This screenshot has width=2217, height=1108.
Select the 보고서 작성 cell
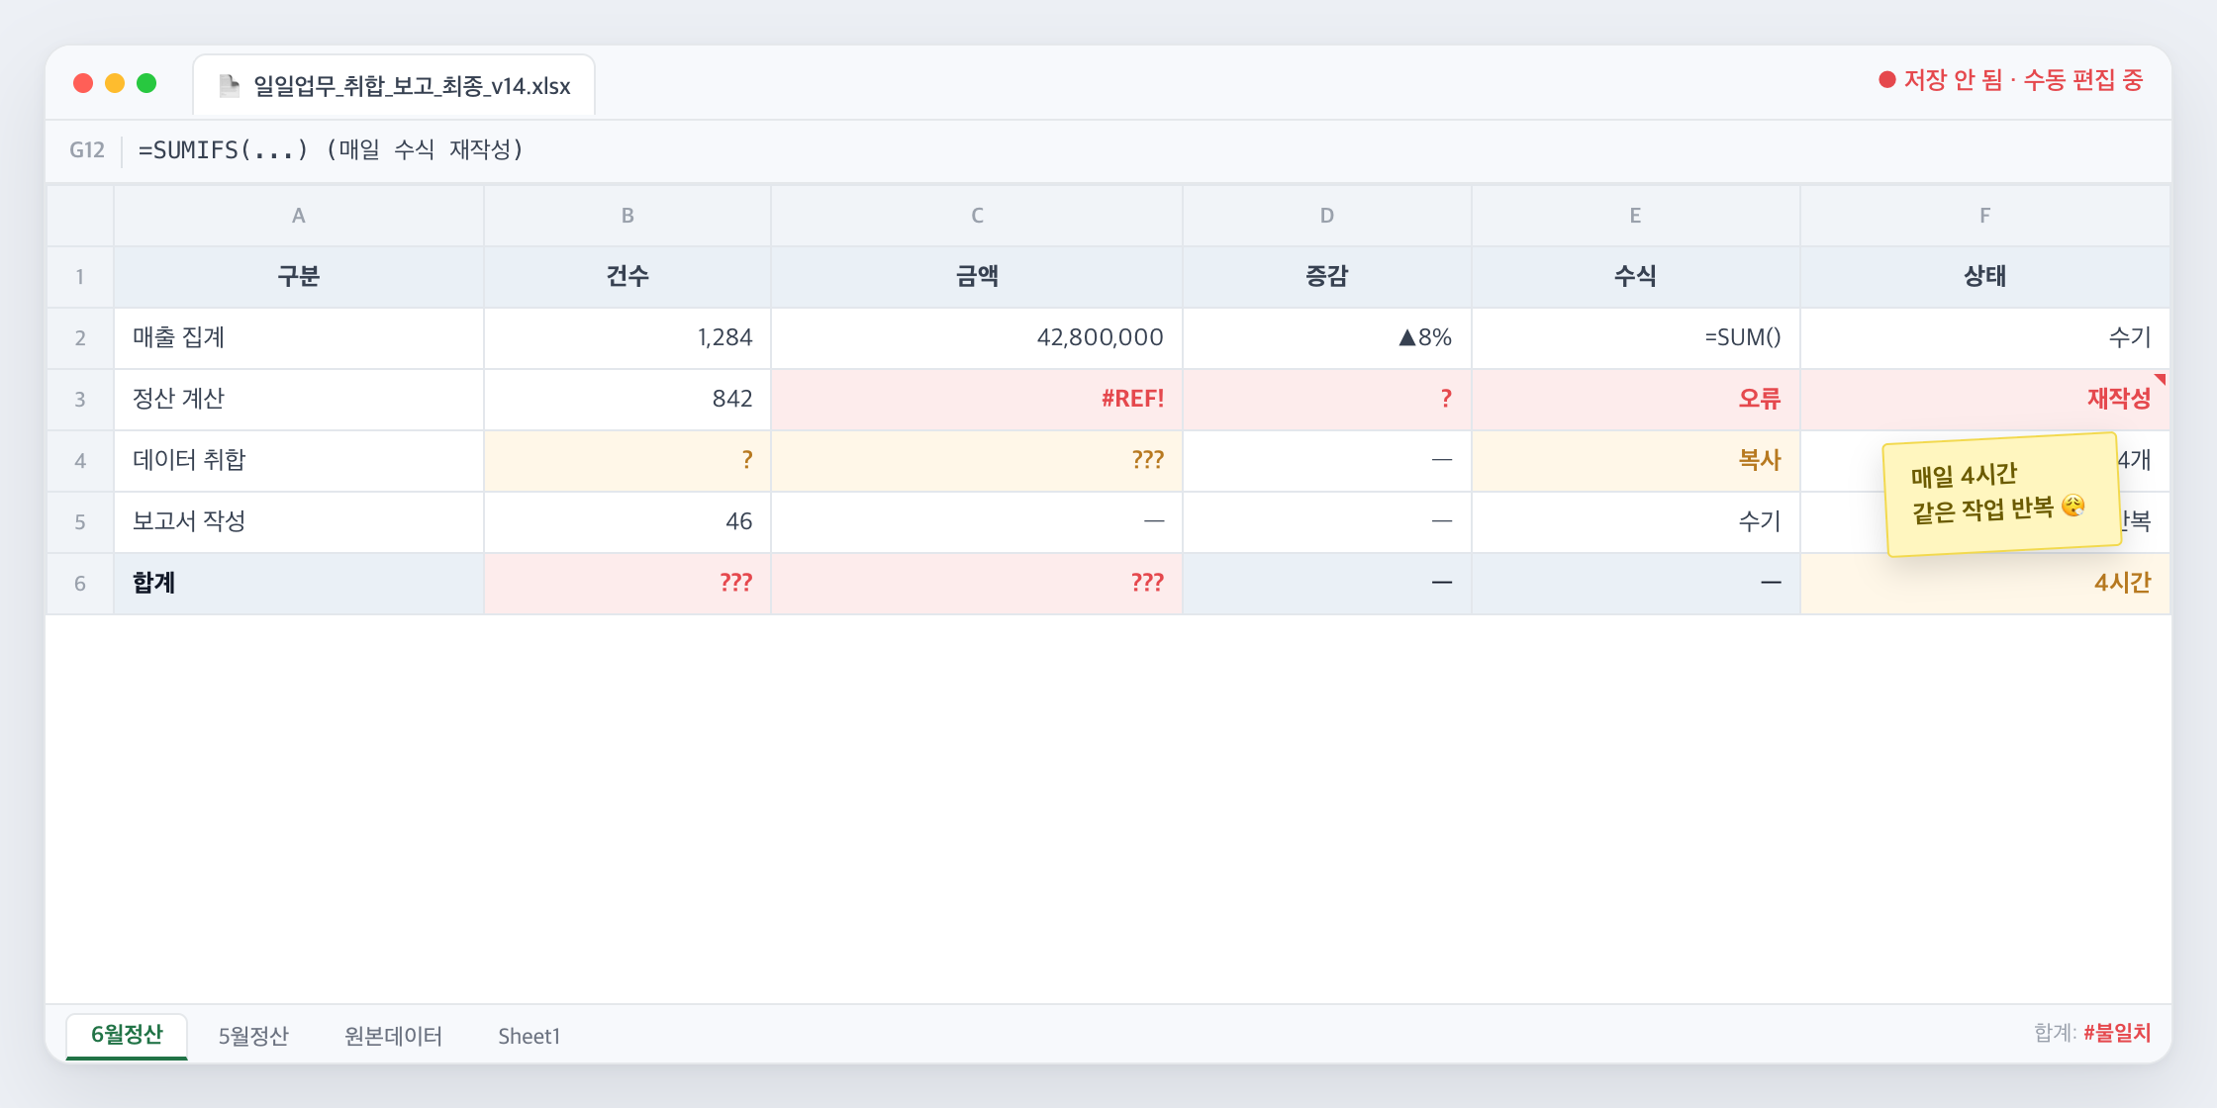point(299,522)
